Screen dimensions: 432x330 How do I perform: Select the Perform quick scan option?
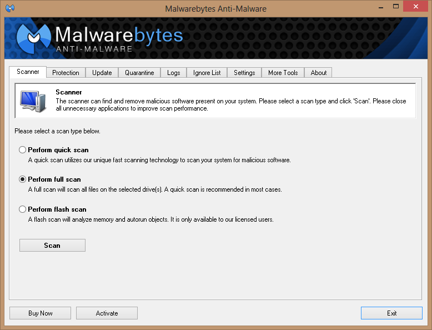[23, 150]
